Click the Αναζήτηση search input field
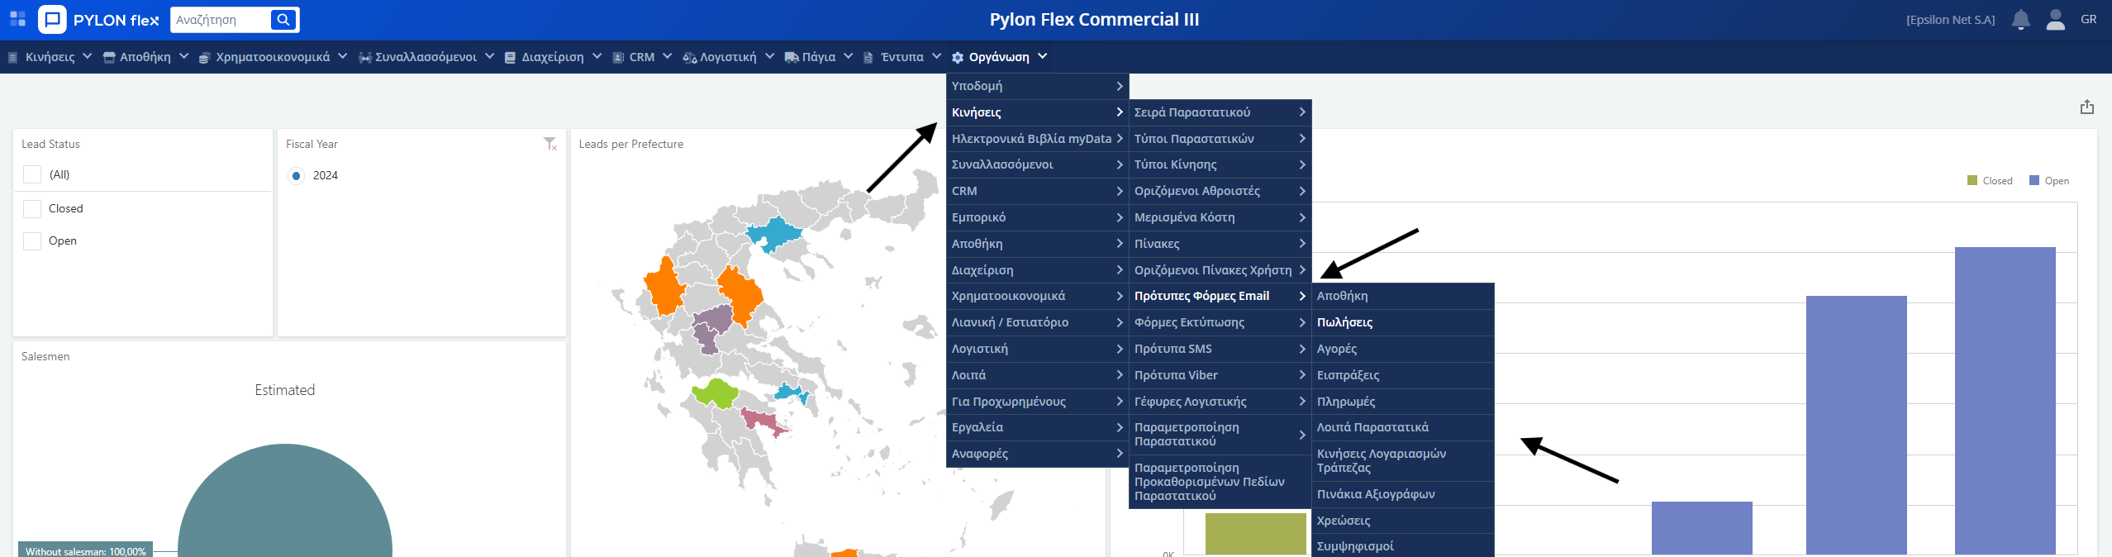The height and width of the screenshot is (557, 2112). (x=221, y=19)
